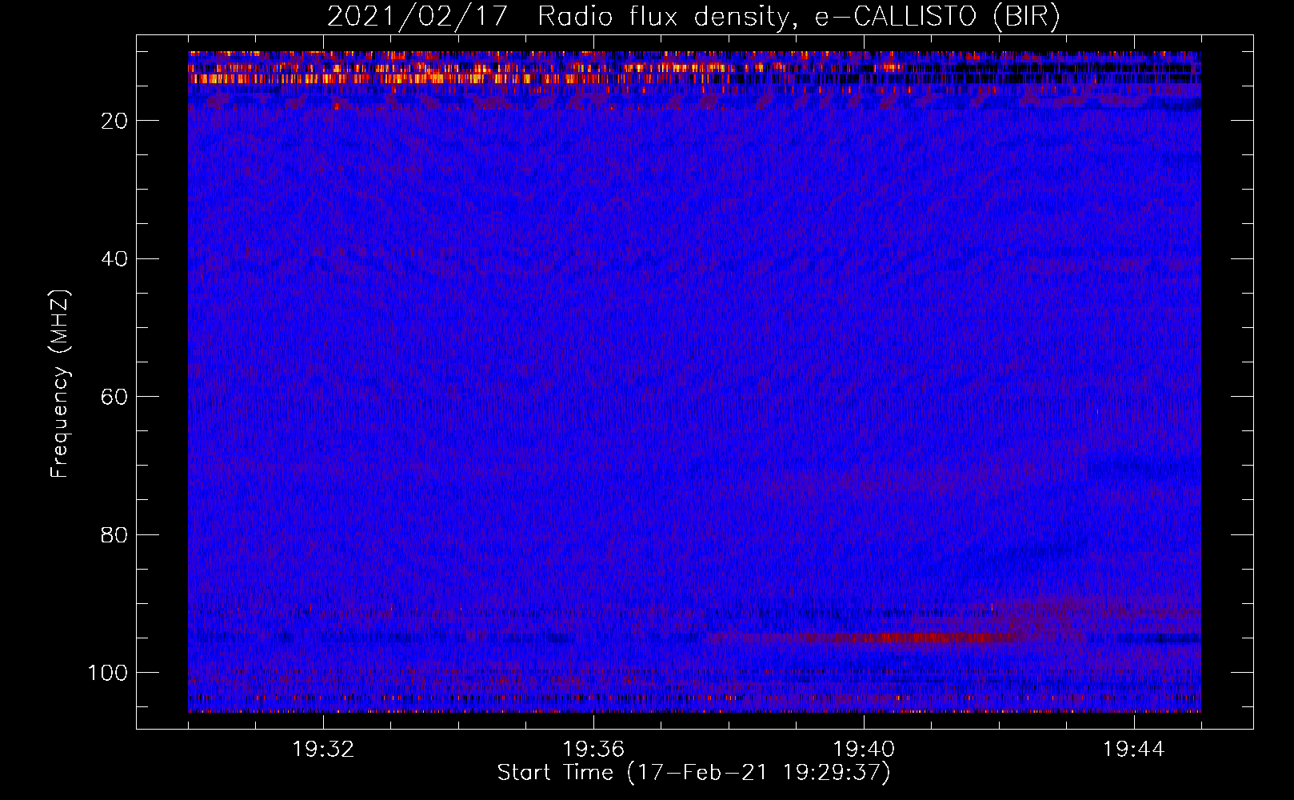
Task: Click the 100 frequency tick label
Action: point(108,673)
